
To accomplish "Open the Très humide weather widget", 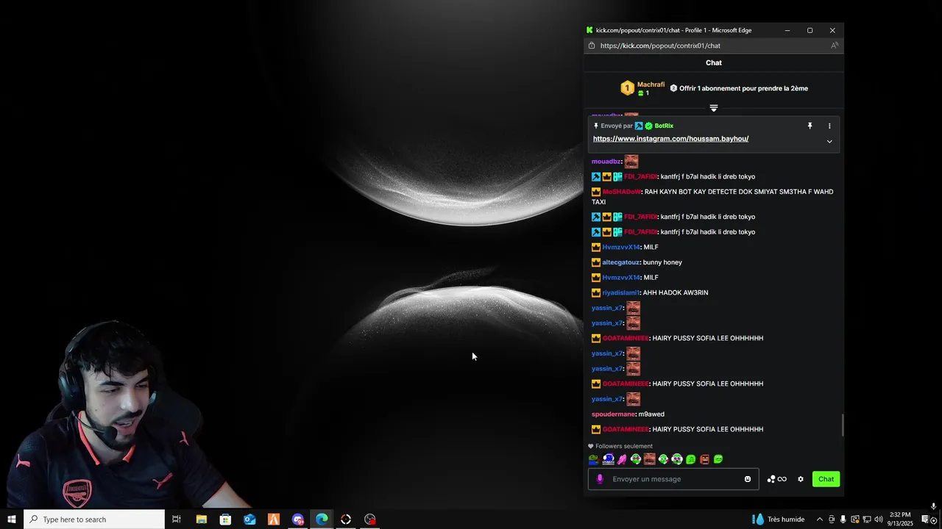I will pyautogui.click(x=778, y=519).
